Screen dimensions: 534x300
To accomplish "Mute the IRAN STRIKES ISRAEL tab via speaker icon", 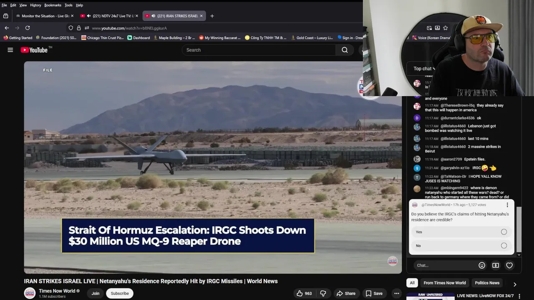I will click(x=153, y=16).
